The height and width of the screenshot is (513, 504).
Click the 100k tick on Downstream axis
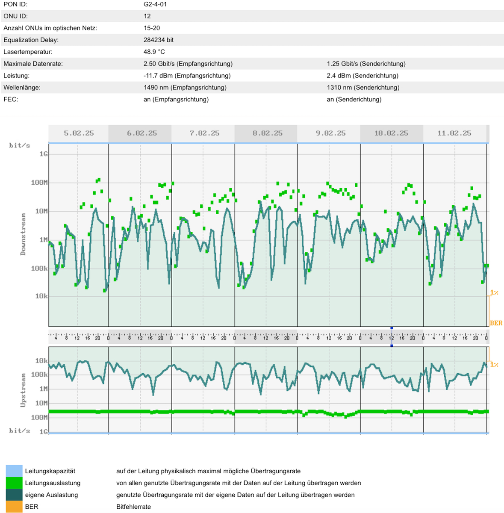(x=39, y=268)
